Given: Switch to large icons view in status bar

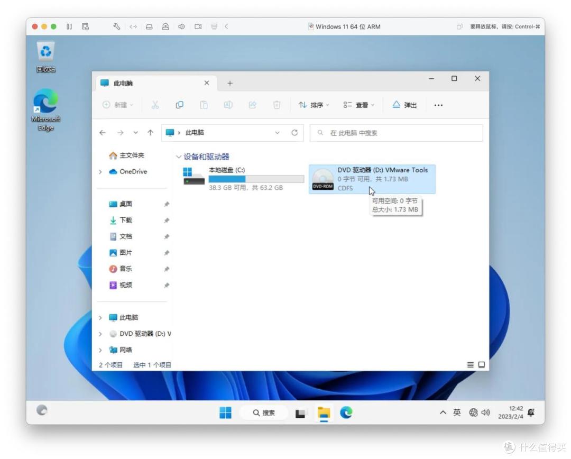Looking at the screenshot, I should pos(482,365).
